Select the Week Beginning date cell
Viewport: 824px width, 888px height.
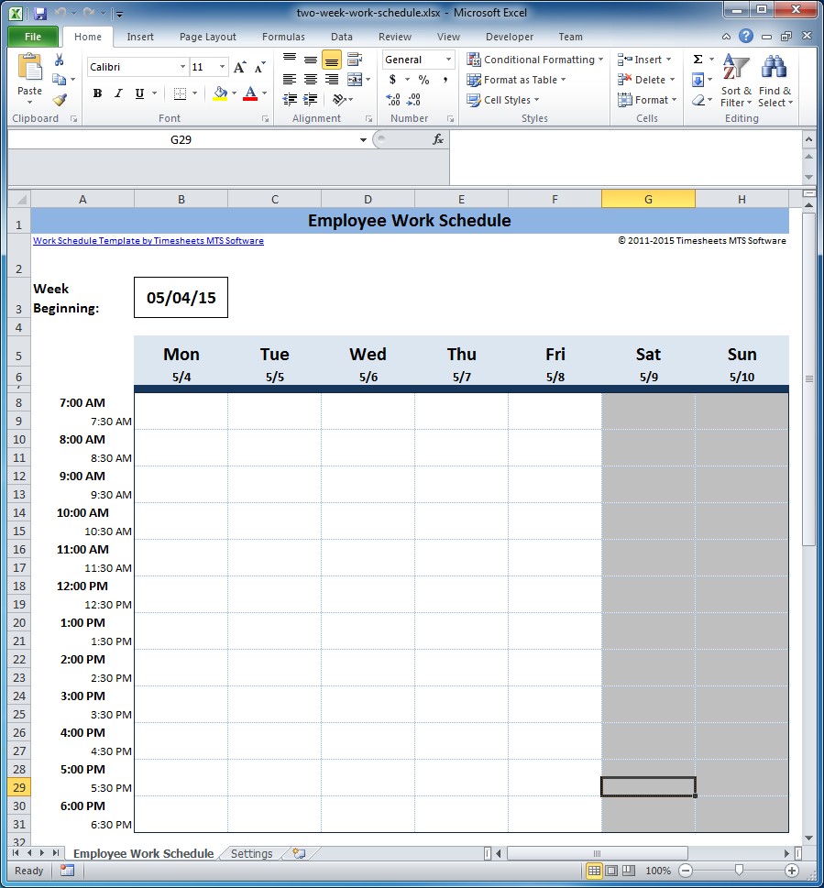pos(180,297)
